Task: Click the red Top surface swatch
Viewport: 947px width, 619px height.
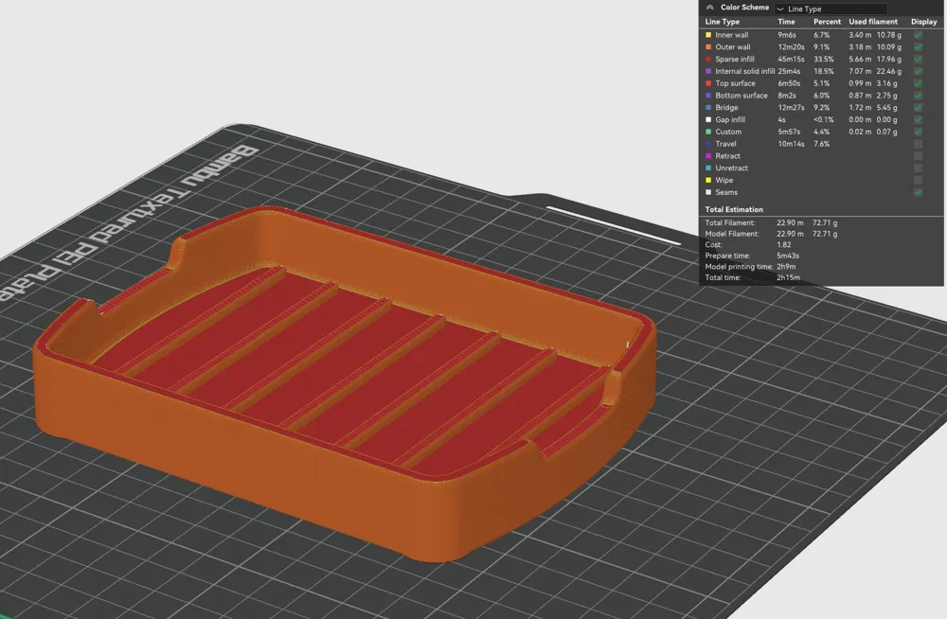Action: (708, 83)
